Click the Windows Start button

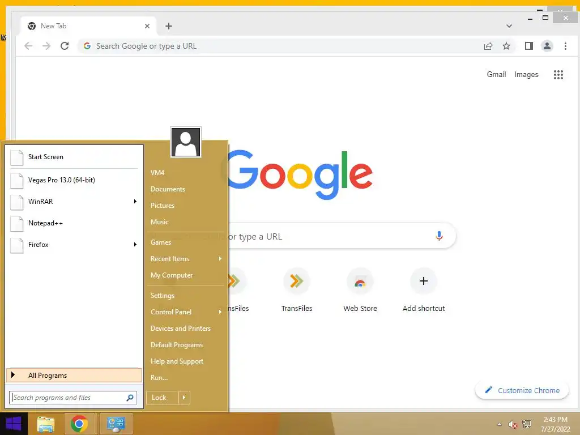[x=14, y=424]
